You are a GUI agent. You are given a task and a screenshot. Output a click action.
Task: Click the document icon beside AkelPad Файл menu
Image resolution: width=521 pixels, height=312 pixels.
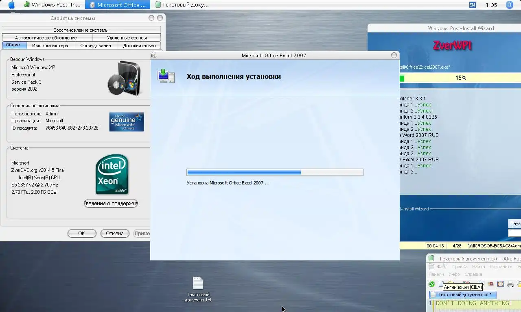[x=431, y=267]
